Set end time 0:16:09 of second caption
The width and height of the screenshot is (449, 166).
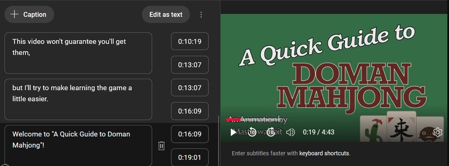coord(189,111)
